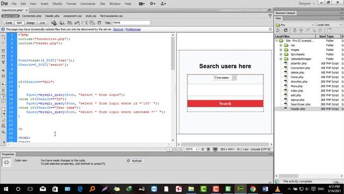Expand the images folder
Image resolution: width=344 pixels, height=194 pixels.
pyautogui.click(x=281, y=50)
